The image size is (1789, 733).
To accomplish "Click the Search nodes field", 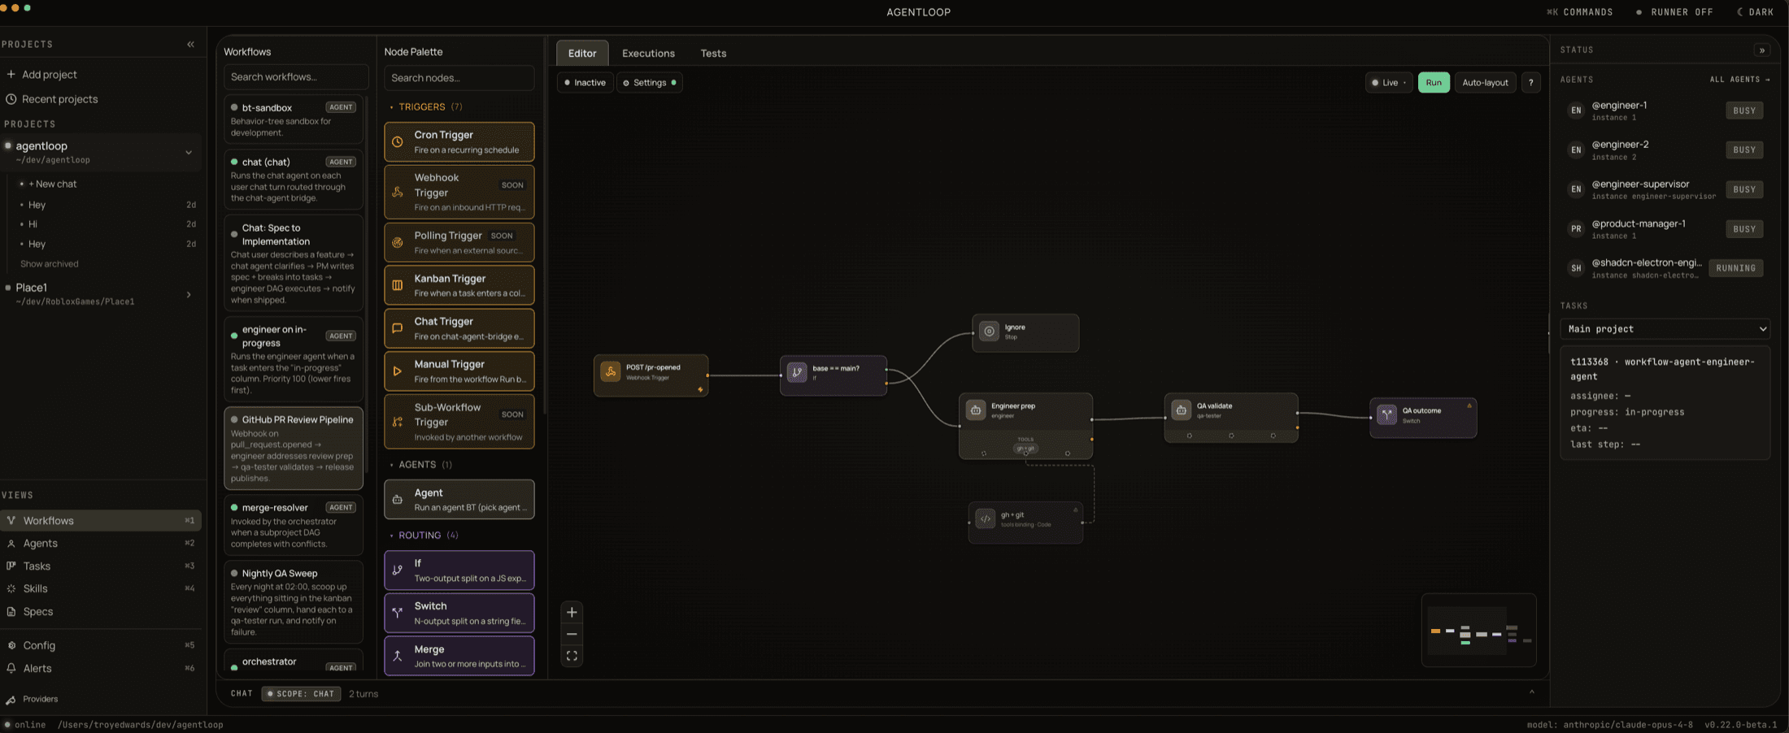I will [x=459, y=78].
